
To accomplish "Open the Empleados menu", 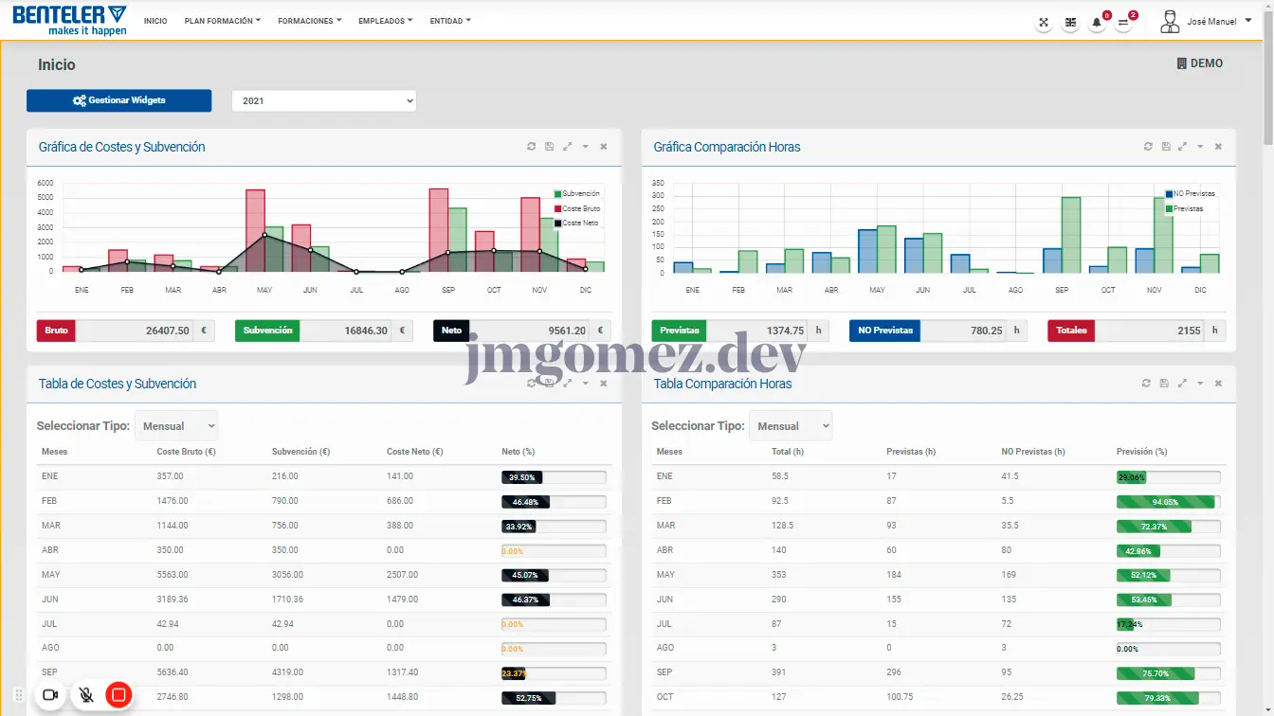I will click(385, 21).
